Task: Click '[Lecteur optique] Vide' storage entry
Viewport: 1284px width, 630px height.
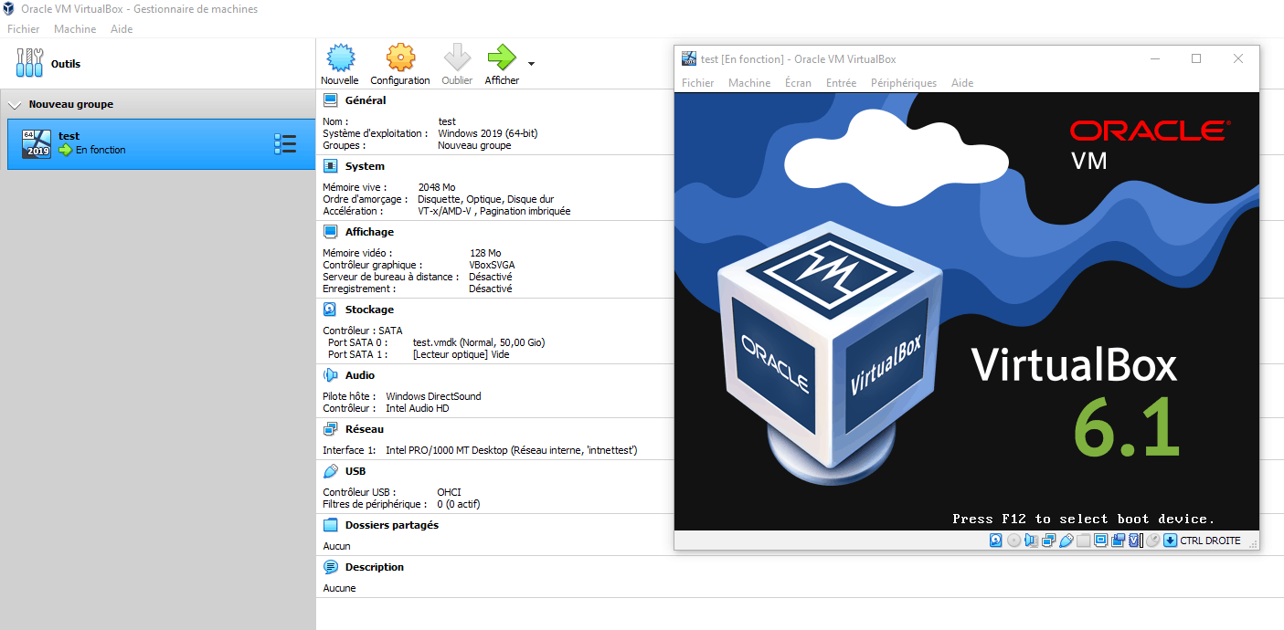Action: click(x=462, y=354)
